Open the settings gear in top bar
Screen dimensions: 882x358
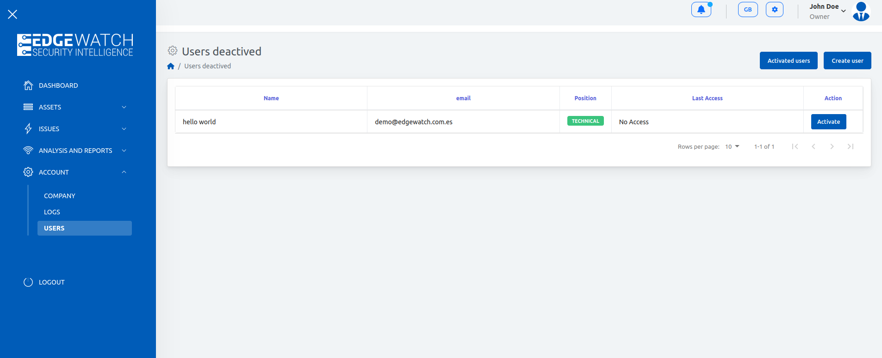coord(775,10)
